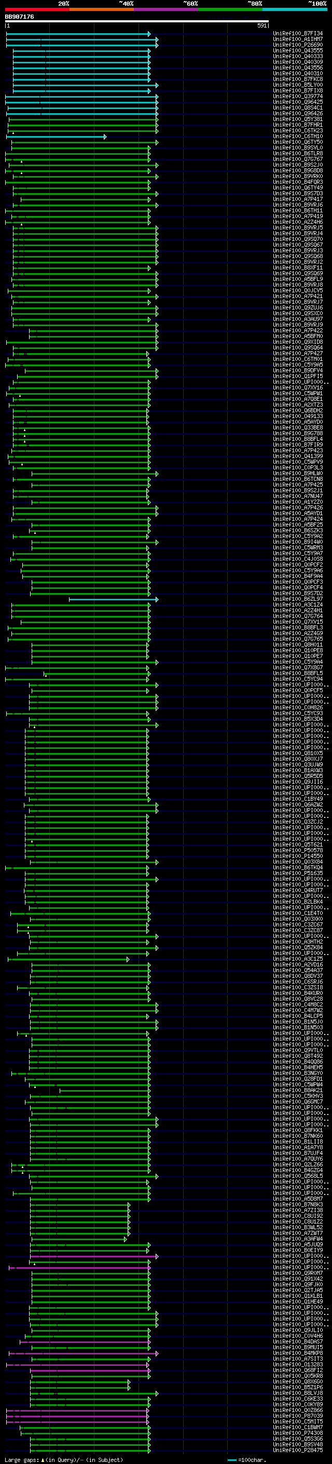
Task: Select the UniRef100_Q40333 label
Action: [298, 57]
